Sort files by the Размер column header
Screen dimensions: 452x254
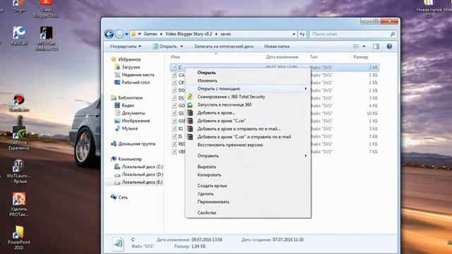point(361,57)
